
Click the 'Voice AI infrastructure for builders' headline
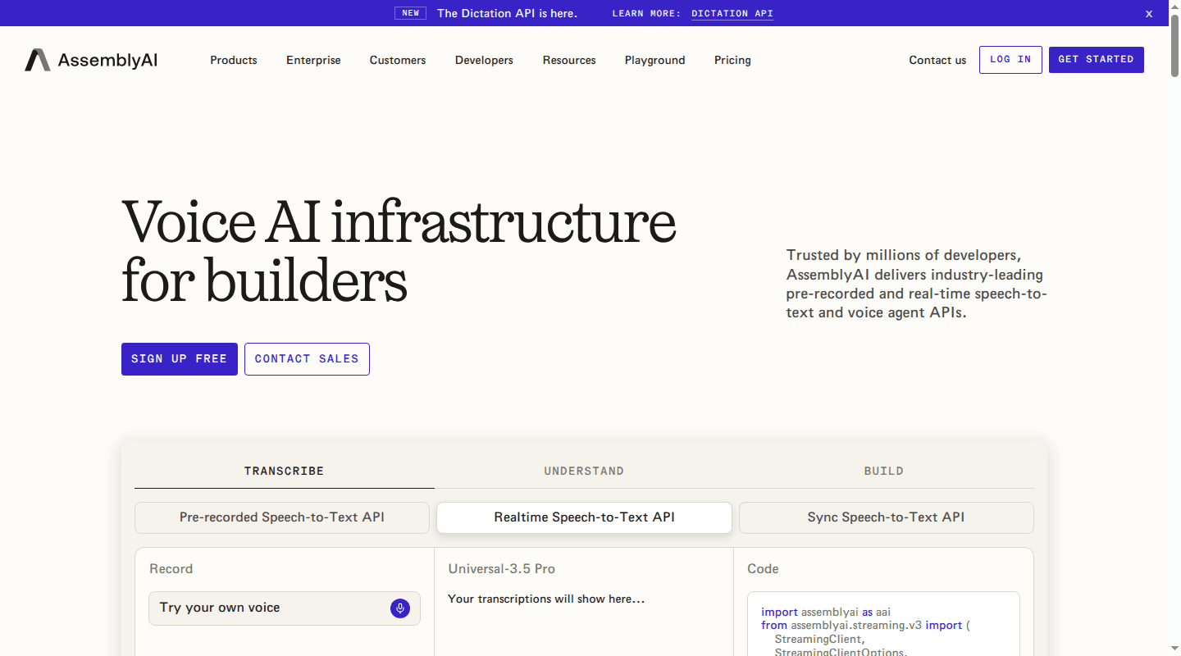point(399,251)
